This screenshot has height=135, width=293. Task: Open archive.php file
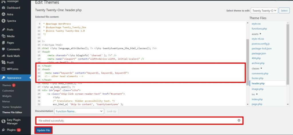(x=258, y=63)
